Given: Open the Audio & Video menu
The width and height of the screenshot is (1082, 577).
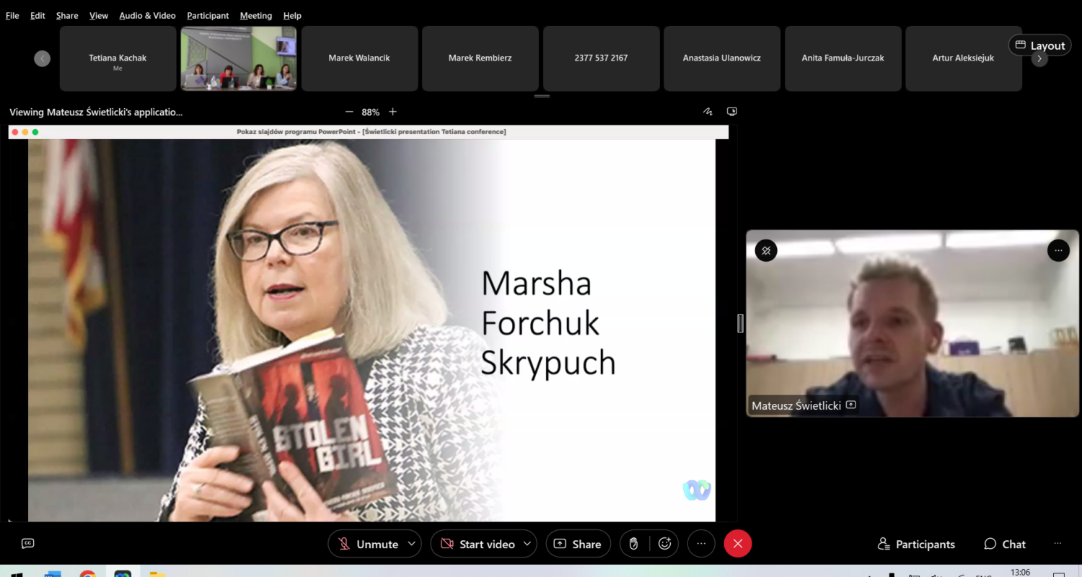Looking at the screenshot, I should click(x=147, y=15).
